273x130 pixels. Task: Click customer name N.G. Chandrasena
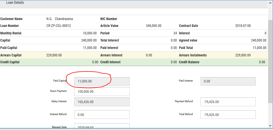click(x=60, y=19)
